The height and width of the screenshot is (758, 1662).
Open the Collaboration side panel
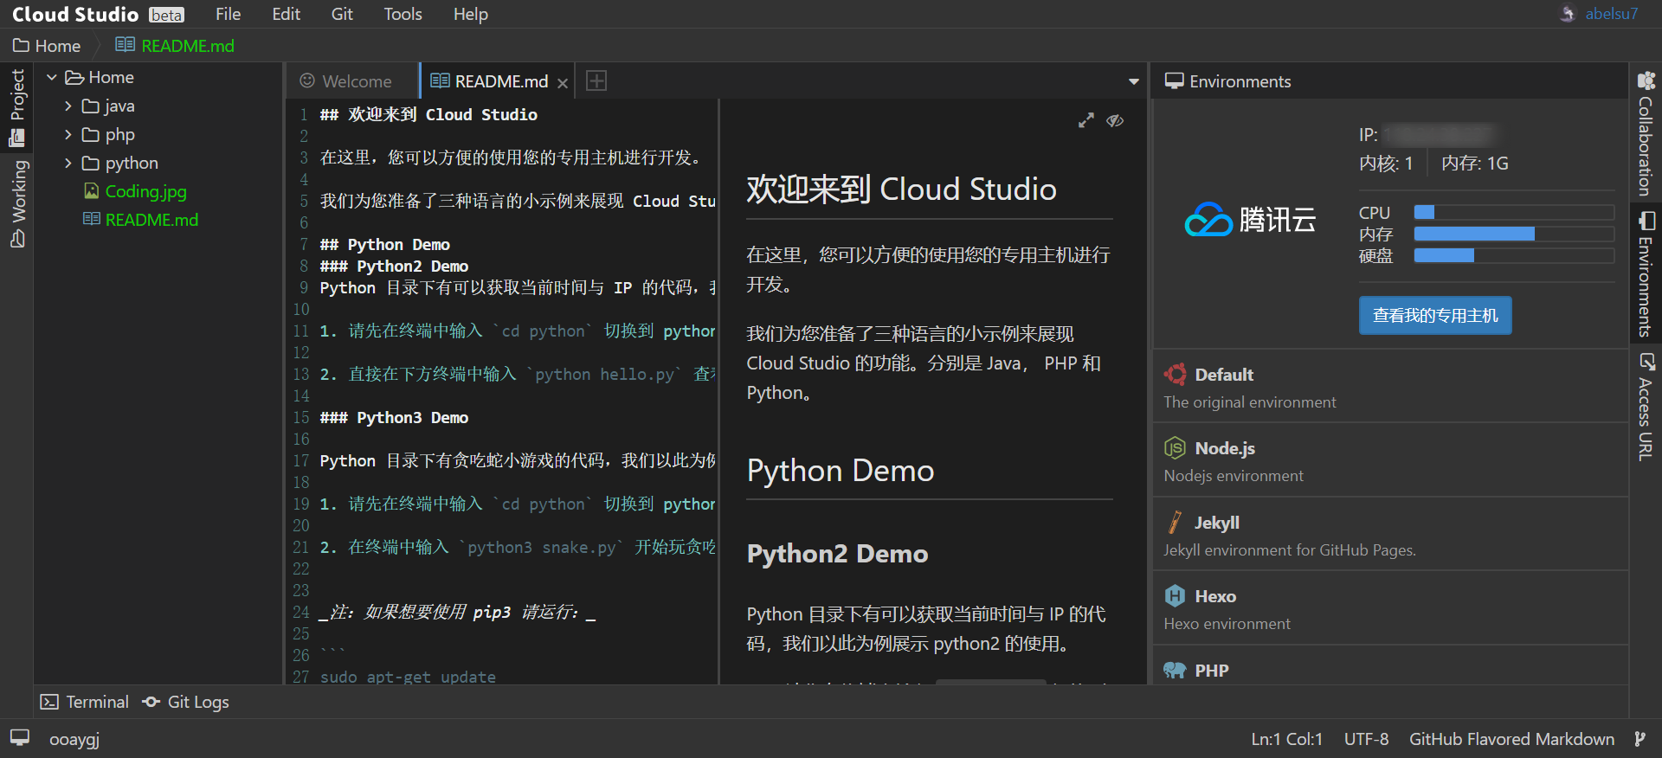pyautogui.click(x=1646, y=134)
